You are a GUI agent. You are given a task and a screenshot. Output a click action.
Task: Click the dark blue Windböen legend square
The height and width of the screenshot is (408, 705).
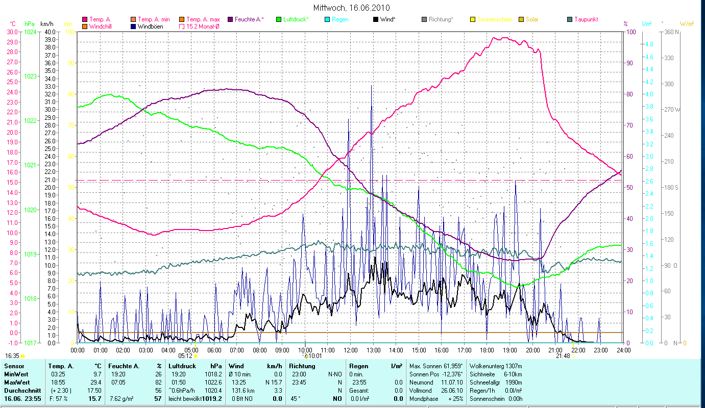pyautogui.click(x=133, y=26)
